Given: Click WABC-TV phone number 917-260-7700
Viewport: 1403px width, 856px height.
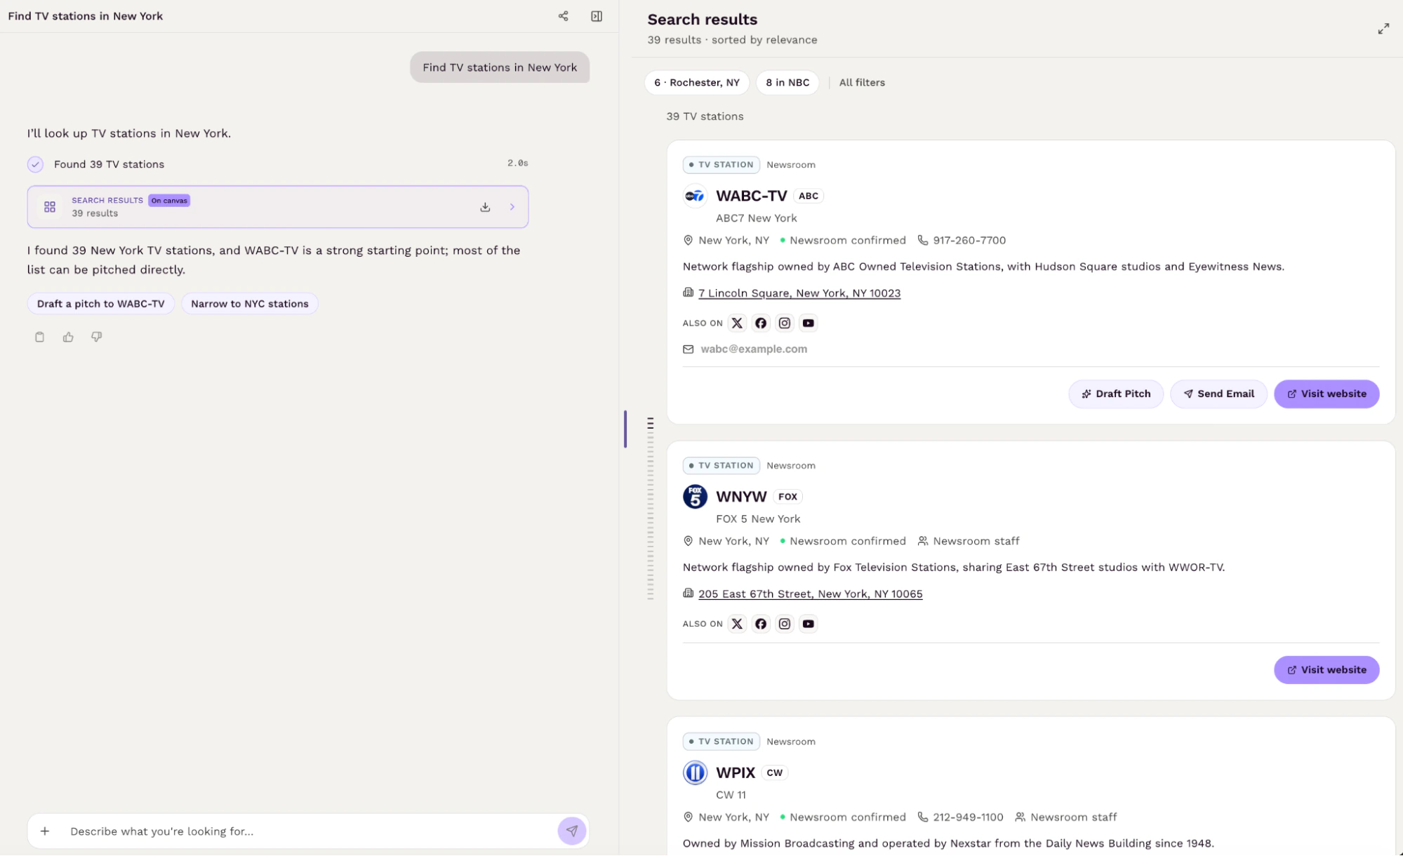Looking at the screenshot, I should 969,240.
